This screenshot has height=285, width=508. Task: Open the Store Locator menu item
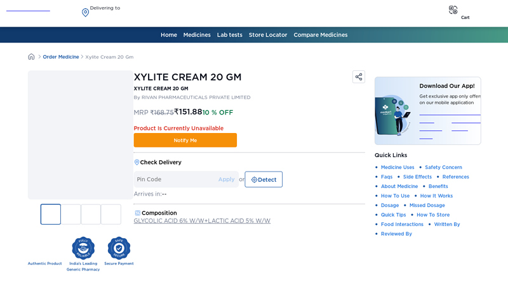pyautogui.click(x=268, y=35)
